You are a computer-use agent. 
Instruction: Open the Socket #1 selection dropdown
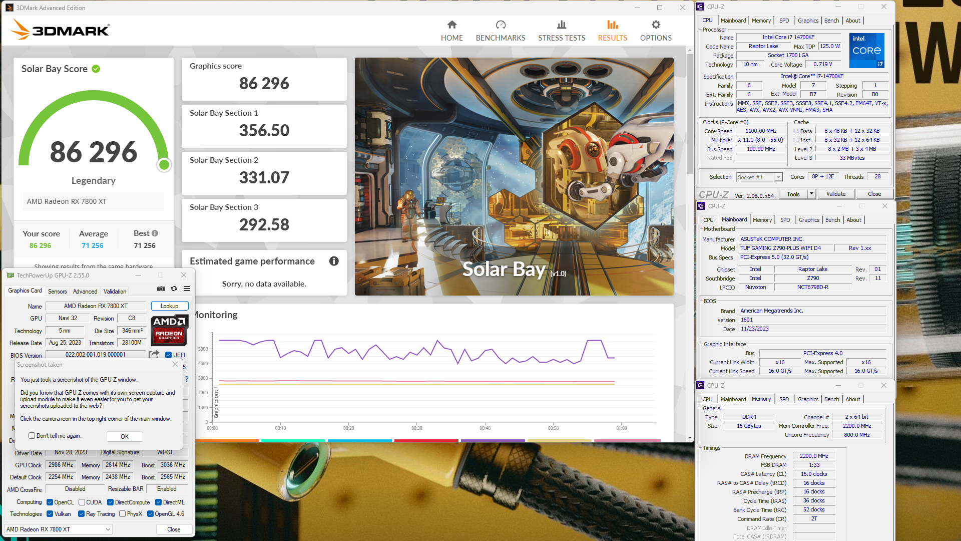[759, 177]
